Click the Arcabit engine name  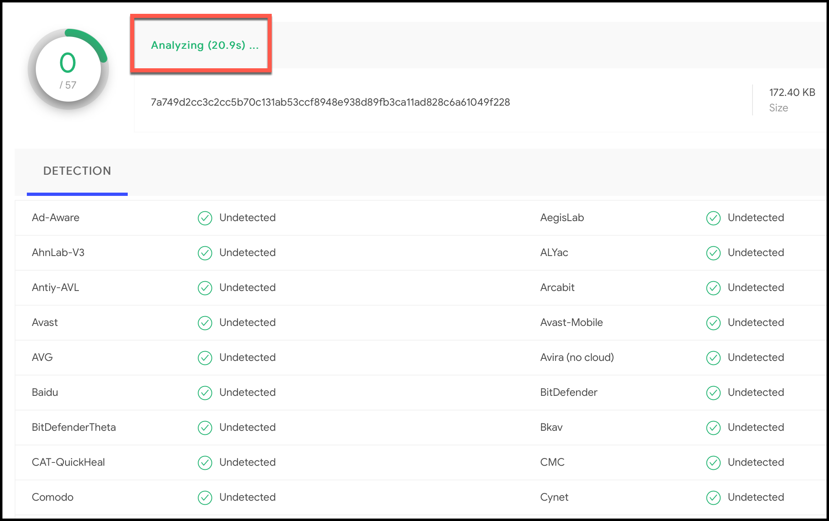pyautogui.click(x=557, y=288)
